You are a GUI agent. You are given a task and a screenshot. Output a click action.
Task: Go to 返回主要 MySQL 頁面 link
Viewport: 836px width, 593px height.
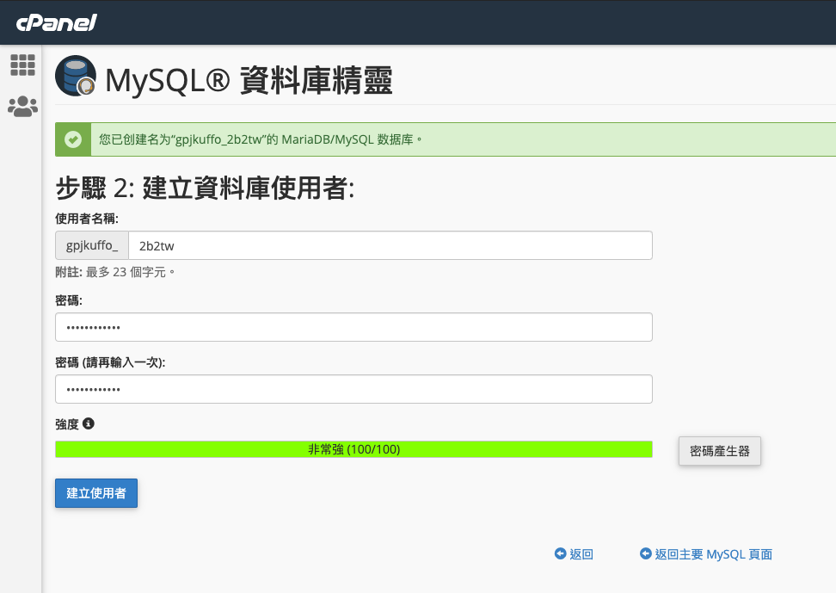pyautogui.click(x=713, y=554)
